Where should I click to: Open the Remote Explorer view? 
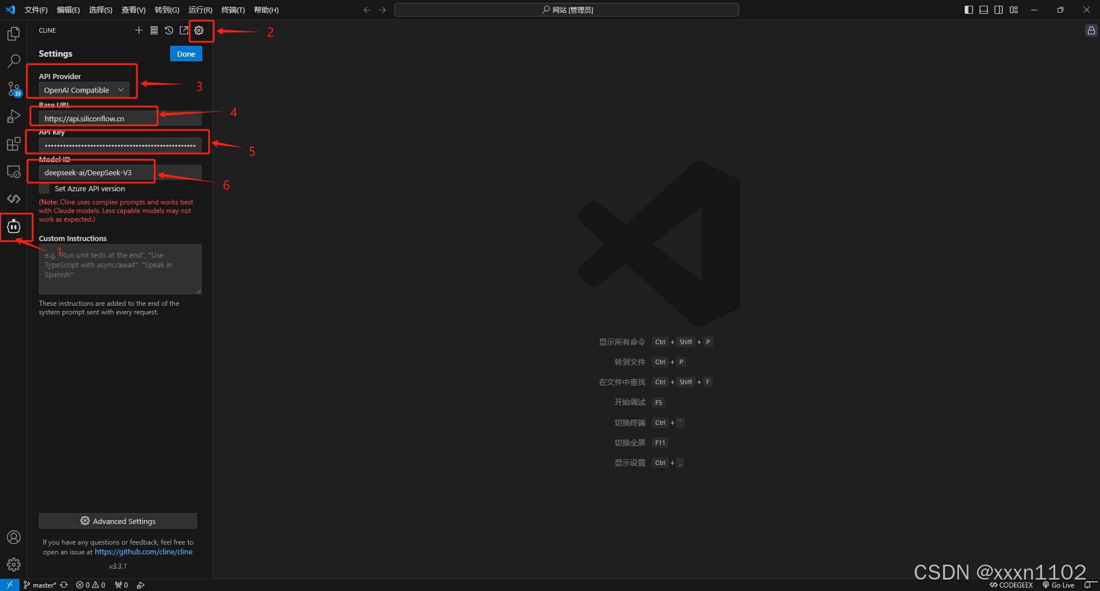14,171
